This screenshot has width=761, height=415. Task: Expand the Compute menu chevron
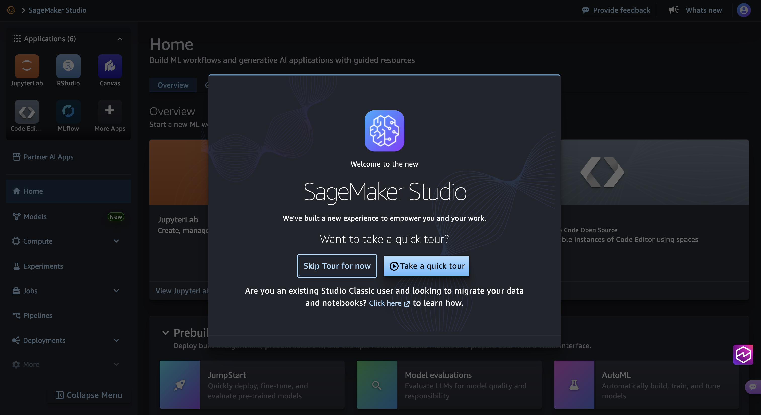(x=117, y=241)
